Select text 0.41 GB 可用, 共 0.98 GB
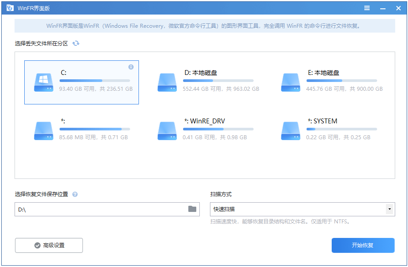Viewport: 408px width, 267px height. point(215,137)
